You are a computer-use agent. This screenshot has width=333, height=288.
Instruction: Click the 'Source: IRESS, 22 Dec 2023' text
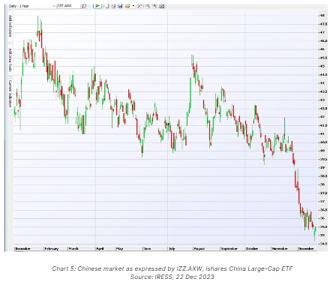172,277
